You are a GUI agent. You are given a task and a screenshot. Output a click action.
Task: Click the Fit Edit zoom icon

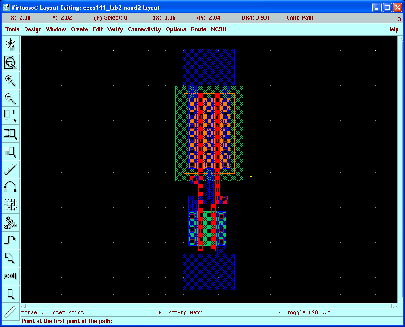point(10,62)
